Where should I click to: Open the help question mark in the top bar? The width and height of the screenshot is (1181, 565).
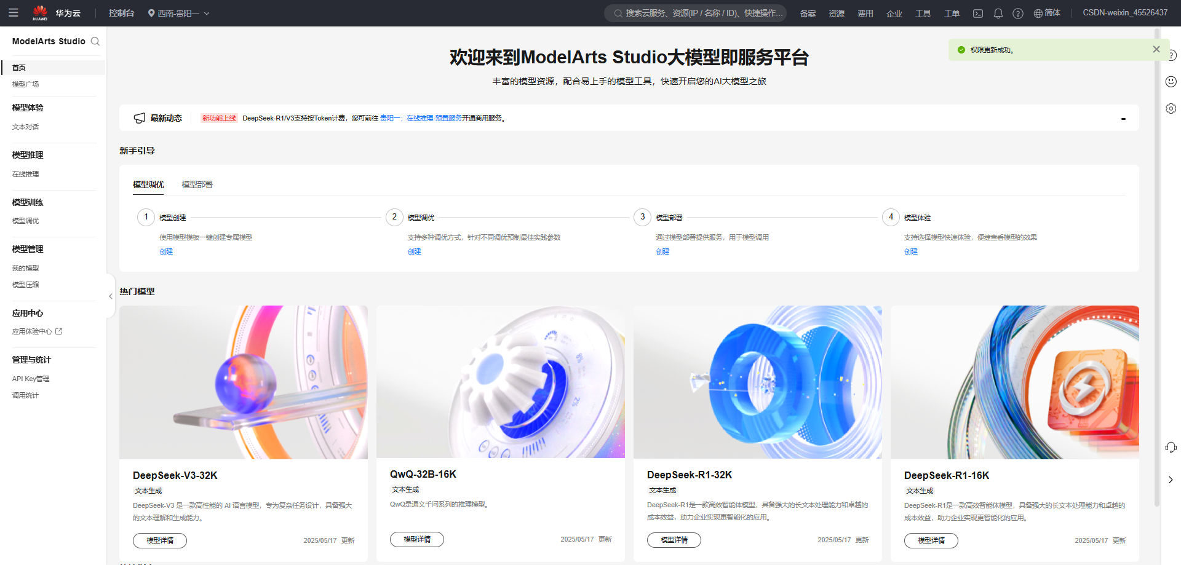1018,14
